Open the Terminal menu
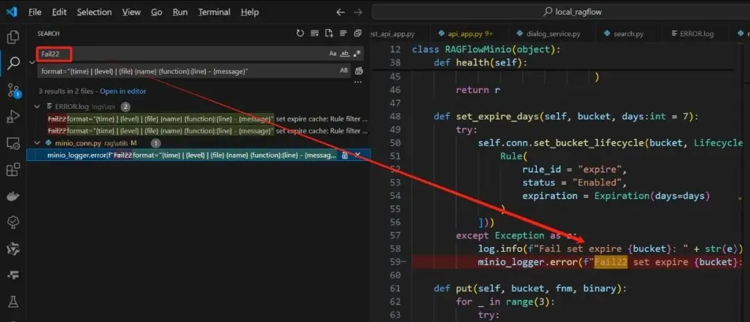750x322 pixels. [215, 12]
